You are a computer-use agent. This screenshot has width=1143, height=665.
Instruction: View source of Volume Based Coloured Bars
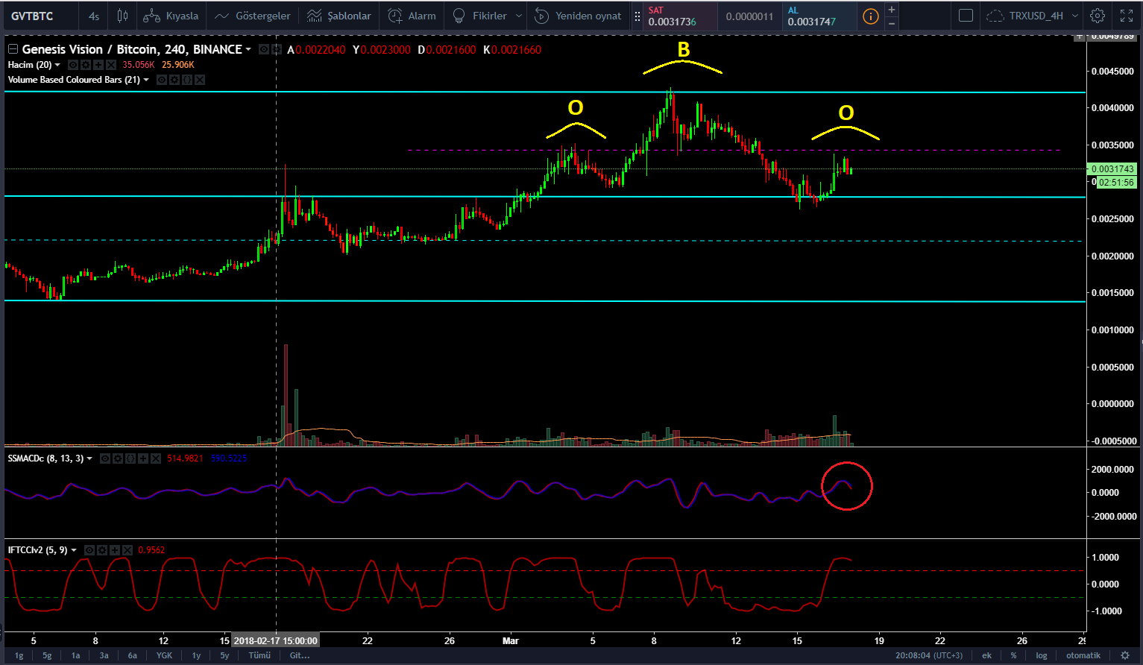(x=187, y=80)
